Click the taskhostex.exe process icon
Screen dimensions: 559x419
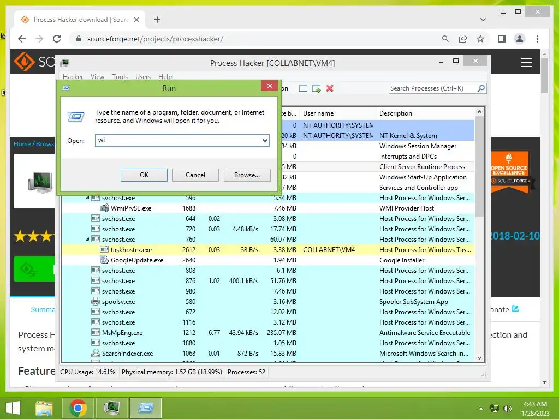[104, 249]
